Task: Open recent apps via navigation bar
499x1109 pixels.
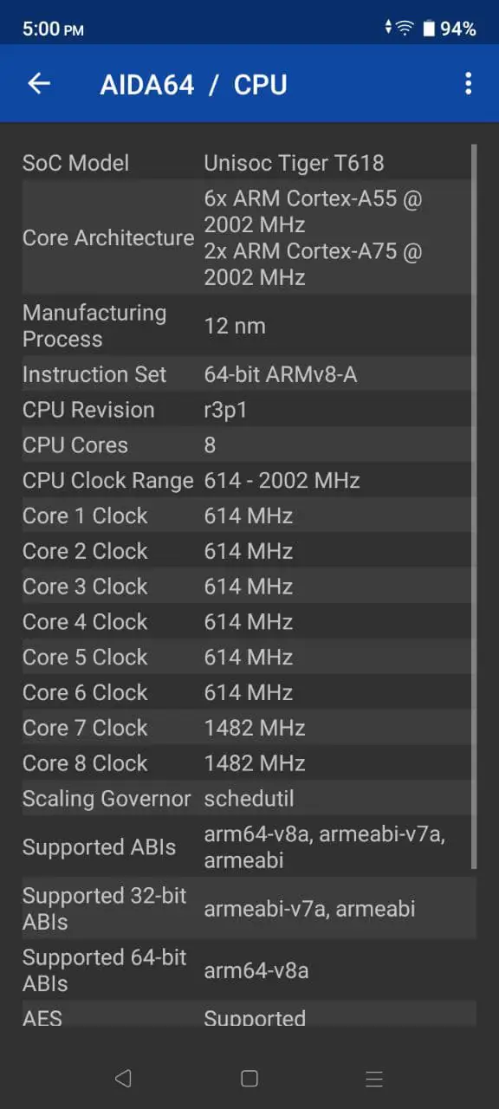Action: pos(374,1079)
